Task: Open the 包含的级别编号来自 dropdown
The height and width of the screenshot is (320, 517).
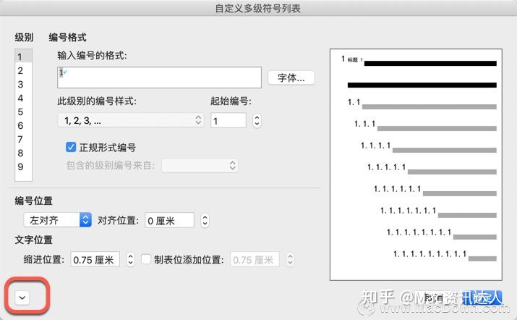Action: [200, 165]
